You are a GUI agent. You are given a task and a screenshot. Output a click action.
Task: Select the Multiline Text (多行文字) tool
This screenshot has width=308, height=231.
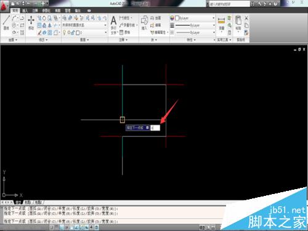click(x=113, y=25)
